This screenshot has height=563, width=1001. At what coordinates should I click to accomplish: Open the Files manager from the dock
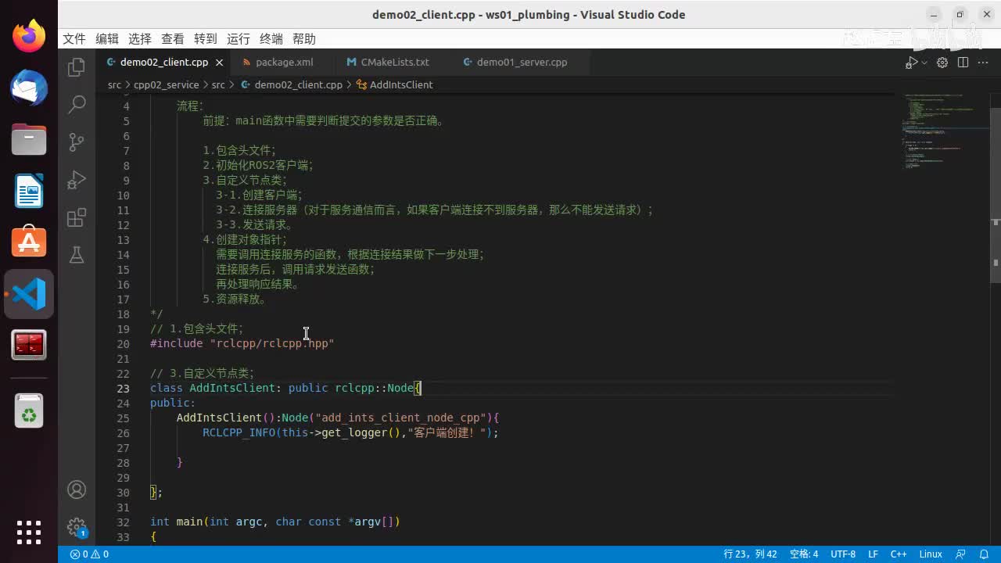click(x=29, y=140)
